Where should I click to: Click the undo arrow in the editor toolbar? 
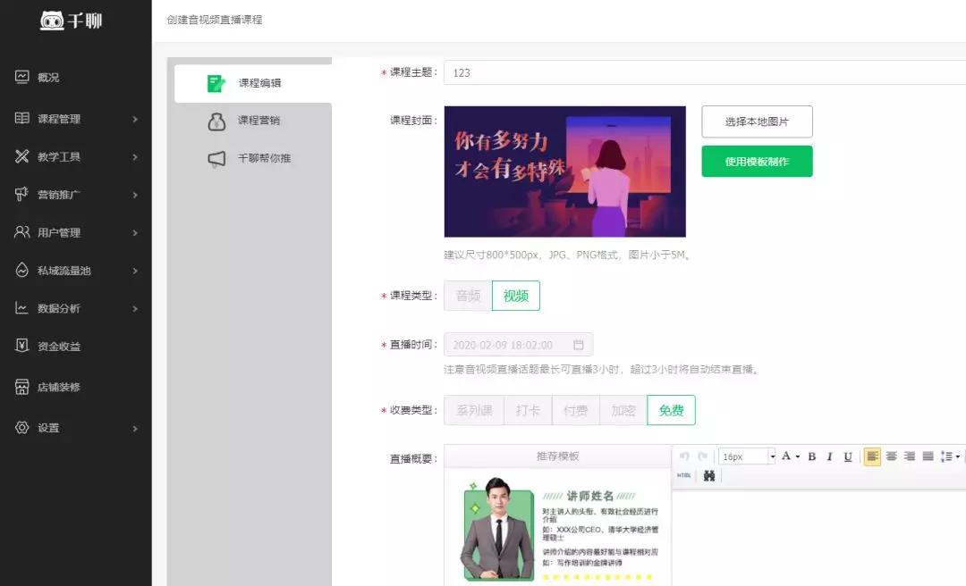coord(684,456)
